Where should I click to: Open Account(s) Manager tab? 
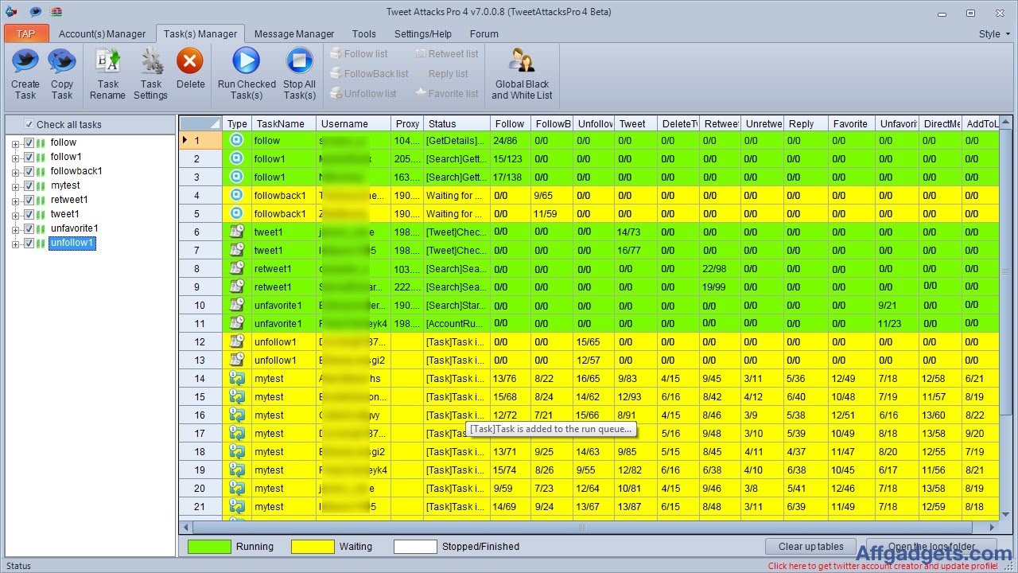[x=102, y=34]
